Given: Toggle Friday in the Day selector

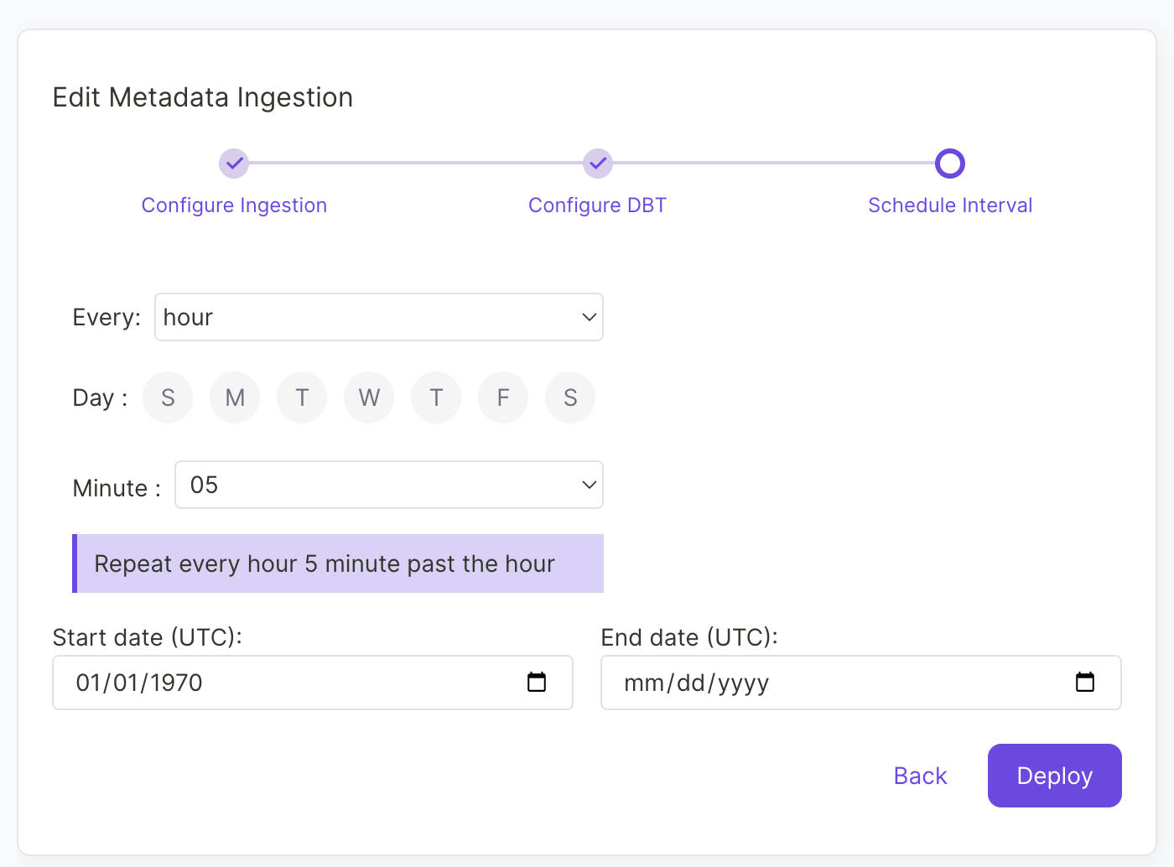Looking at the screenshot, I should coord(503,397).
